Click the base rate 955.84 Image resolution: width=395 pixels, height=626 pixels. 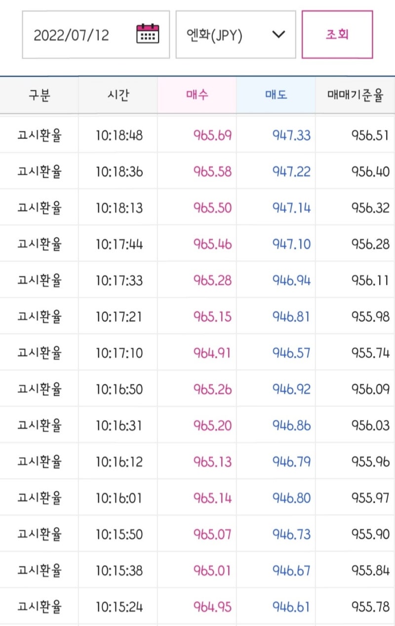click(370, 571)
